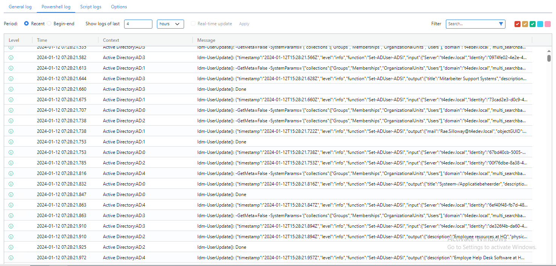Disable the red error level filter
The width and height of the screenshot is (556, 266).
[x=517, y=24]
